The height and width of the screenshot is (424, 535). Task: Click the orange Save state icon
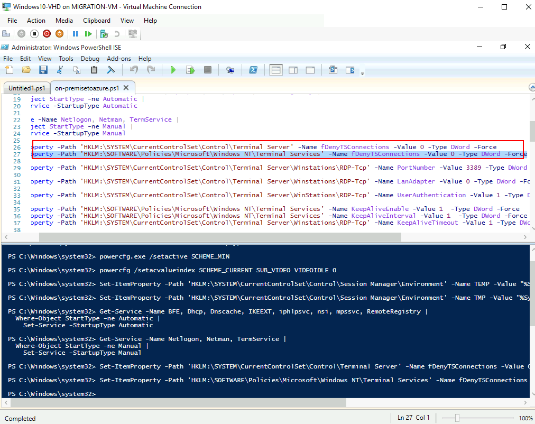pos(59,34)
